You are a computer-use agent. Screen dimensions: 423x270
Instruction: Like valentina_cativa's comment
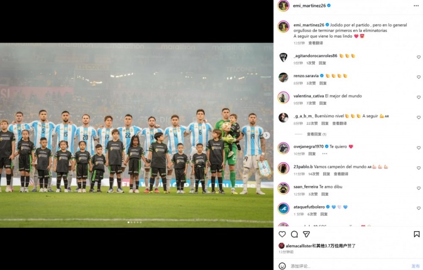418,97
